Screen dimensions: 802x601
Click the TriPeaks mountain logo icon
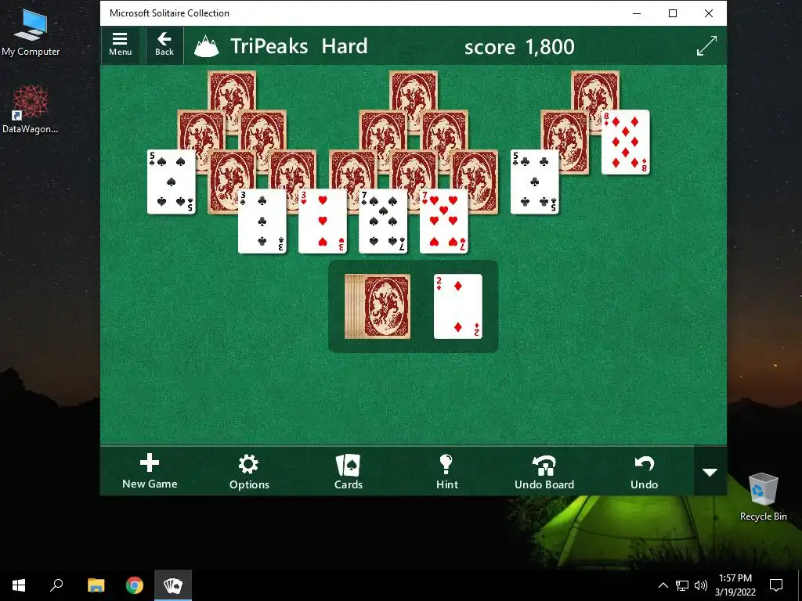[207, 46]
